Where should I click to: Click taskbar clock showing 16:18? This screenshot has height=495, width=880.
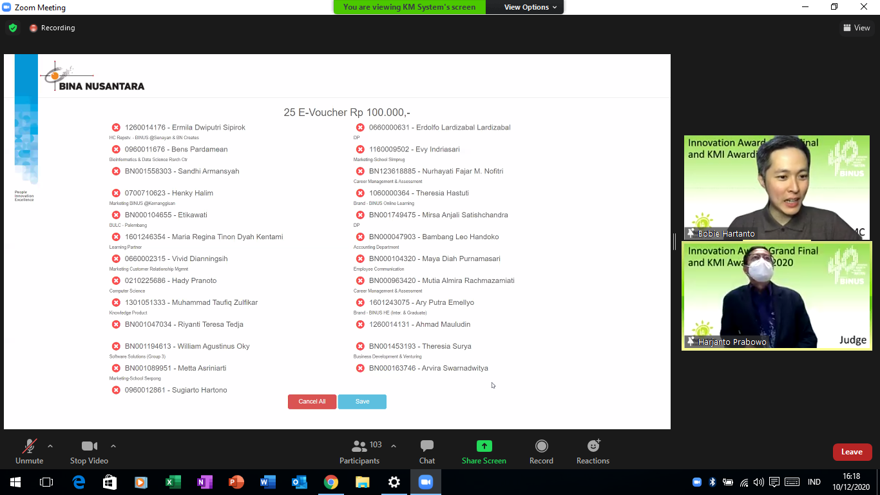(x=851, y=482)
